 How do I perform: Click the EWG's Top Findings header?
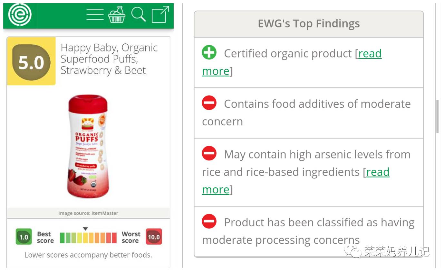[309, 24]
